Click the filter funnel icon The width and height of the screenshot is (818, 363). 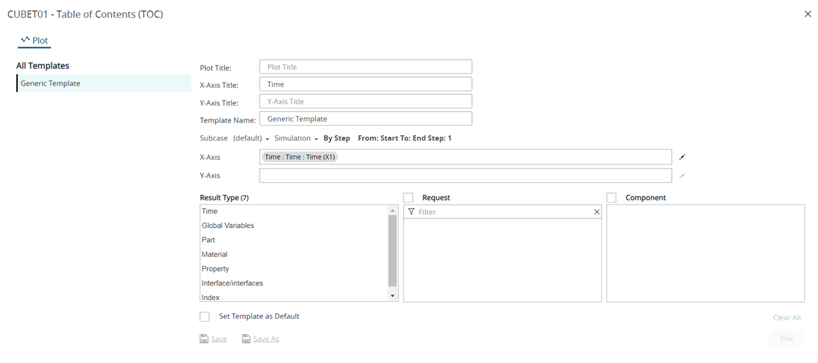click(411, 212)
